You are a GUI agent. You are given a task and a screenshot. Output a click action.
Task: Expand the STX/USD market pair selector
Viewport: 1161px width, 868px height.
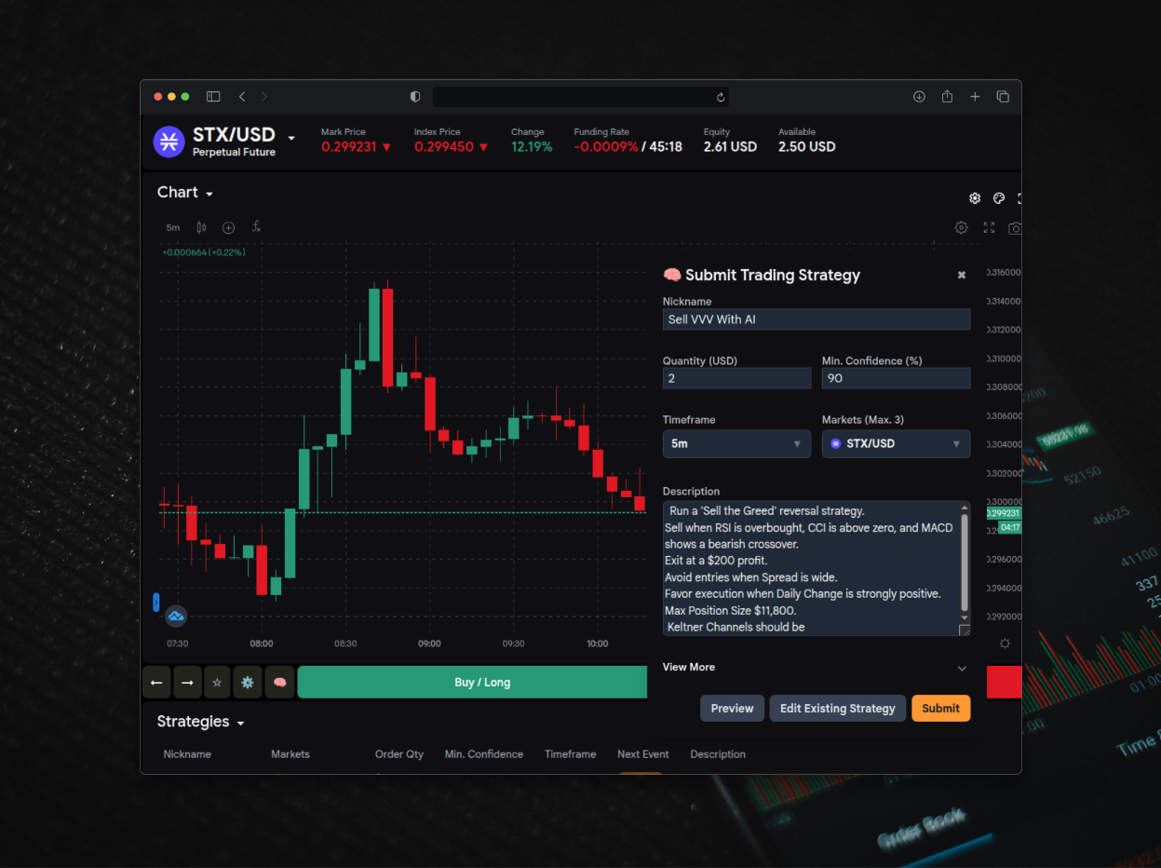290,139
